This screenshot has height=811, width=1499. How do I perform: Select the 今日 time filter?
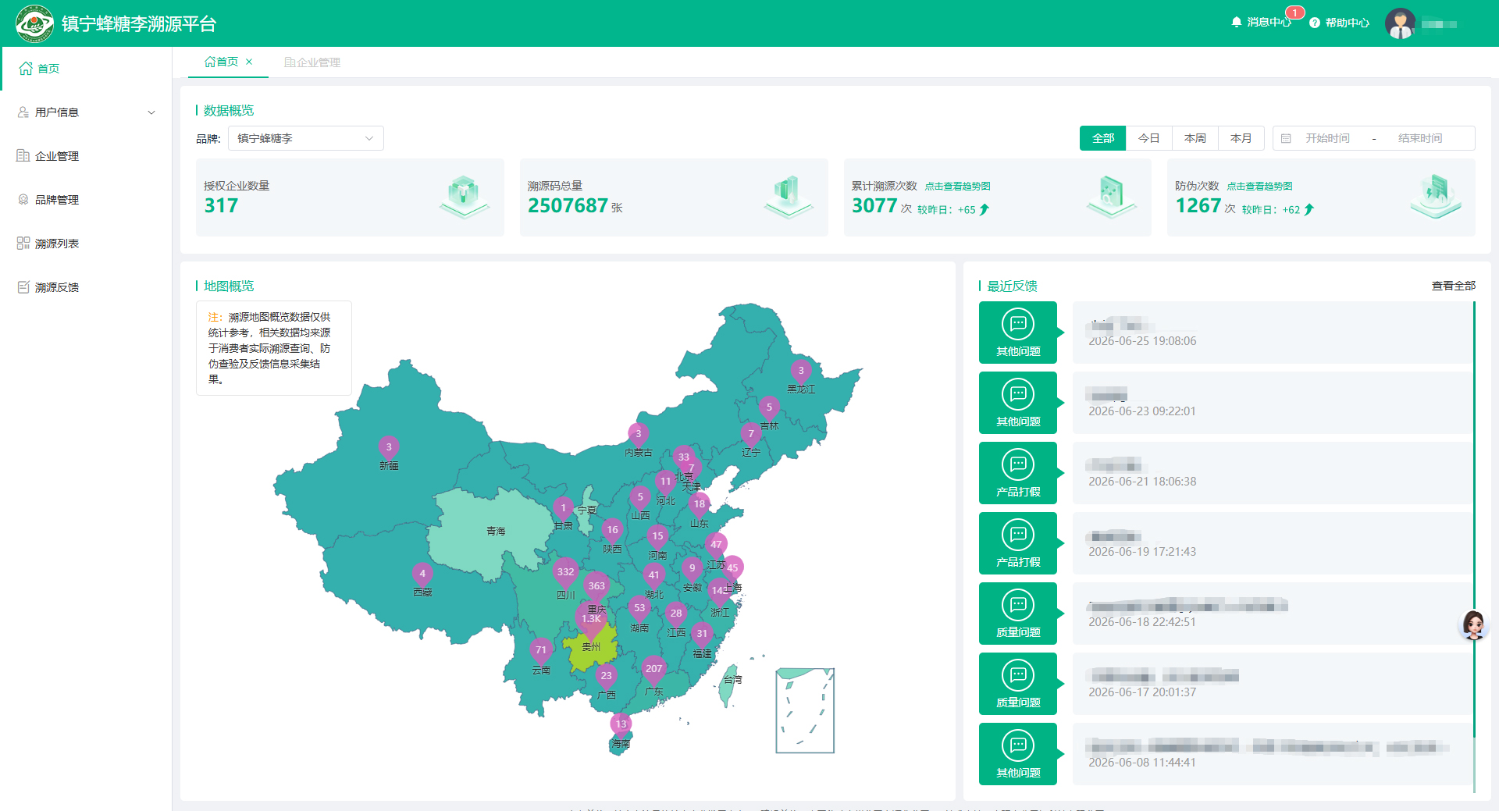click(x=1149, y=138)
